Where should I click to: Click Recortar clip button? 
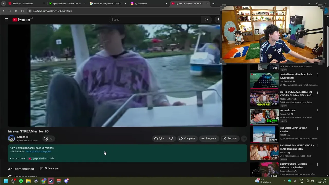pyautogui.click(x=230, y=138)
